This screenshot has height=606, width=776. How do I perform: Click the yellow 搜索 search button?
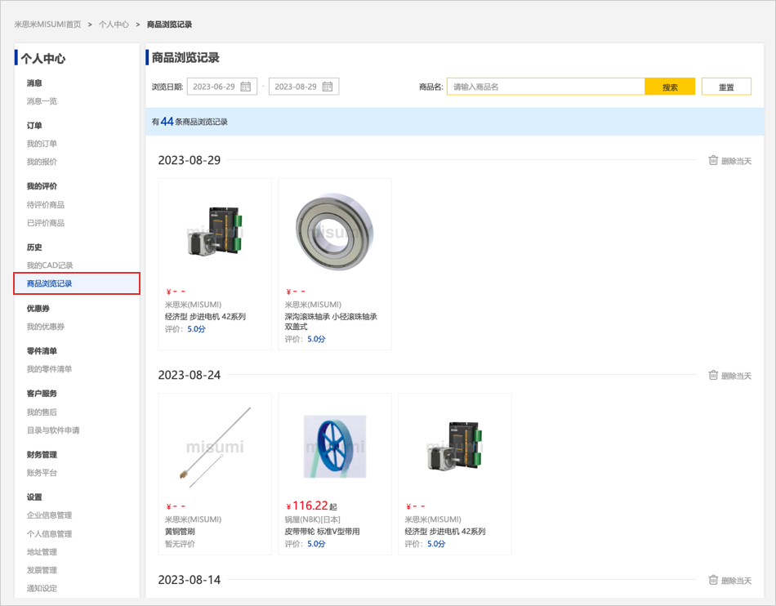[670, 87]
